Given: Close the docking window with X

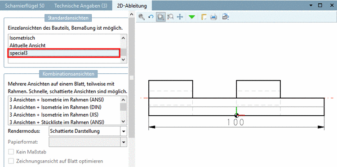Looking at the screenshot, I should pyautogui.click(x=332, y=5).
